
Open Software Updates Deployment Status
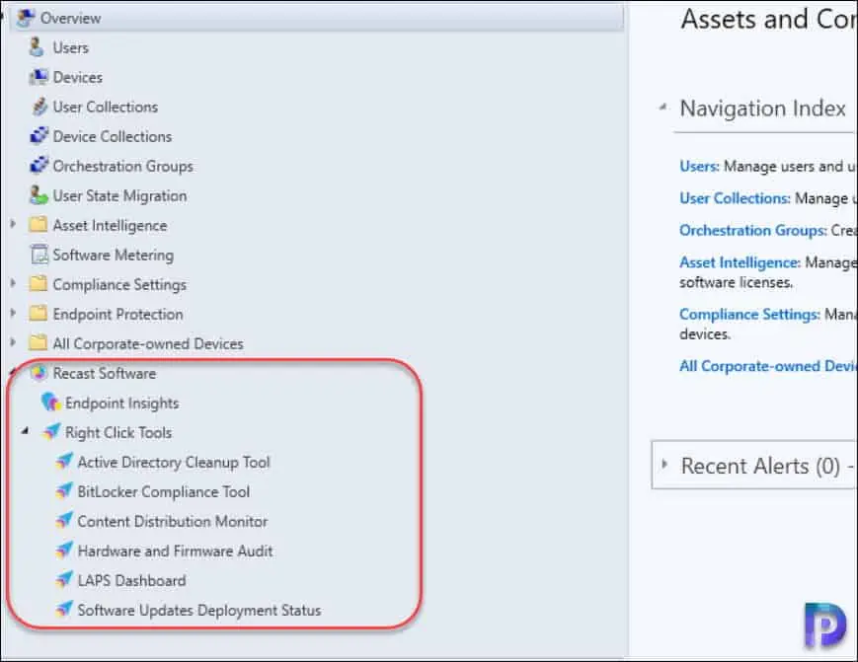199,610
